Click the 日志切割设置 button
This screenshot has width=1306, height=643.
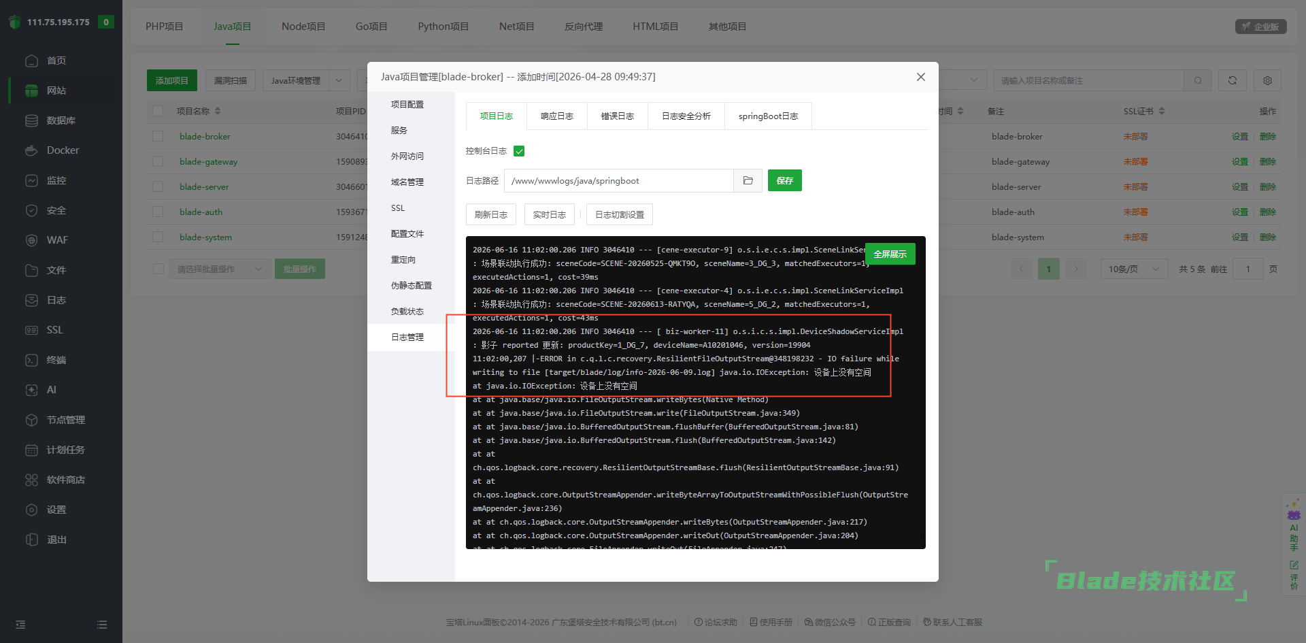pos(620,214)
